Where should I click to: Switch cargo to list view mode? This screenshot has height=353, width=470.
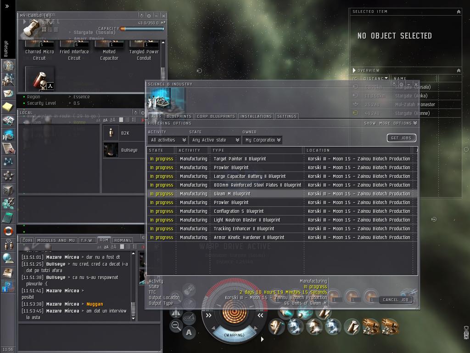[56, 29]
